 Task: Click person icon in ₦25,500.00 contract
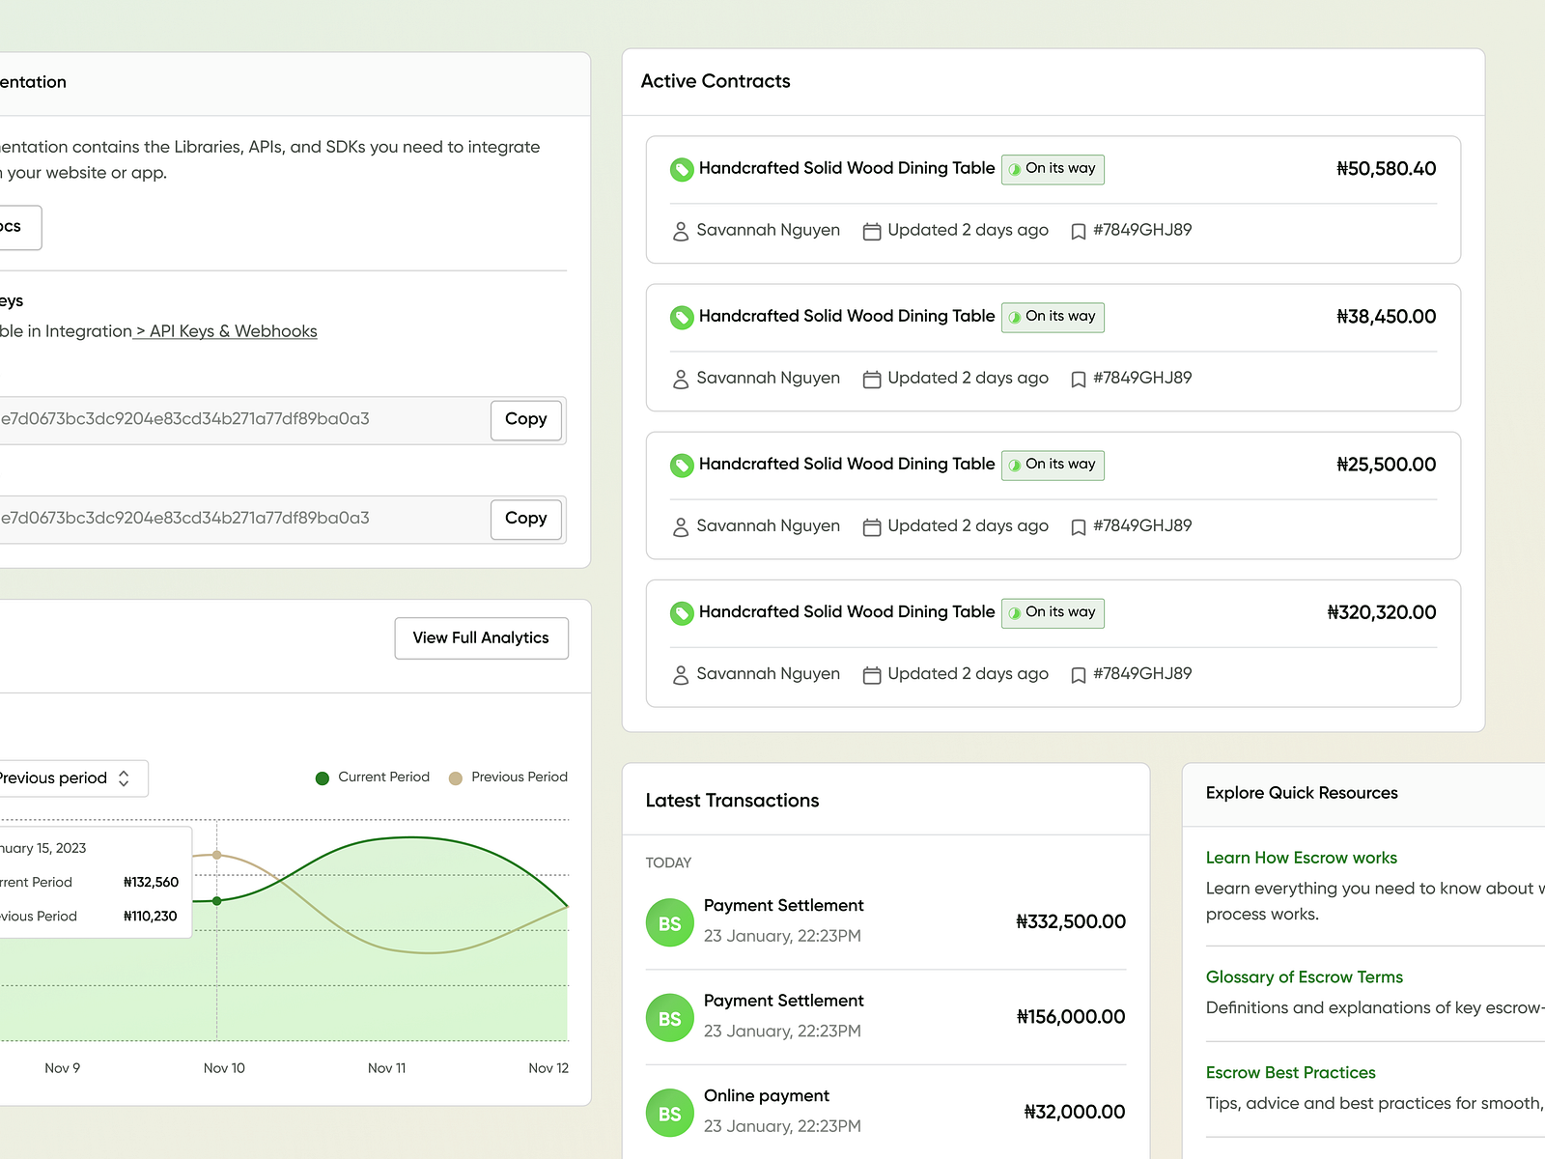coord(681,526)
